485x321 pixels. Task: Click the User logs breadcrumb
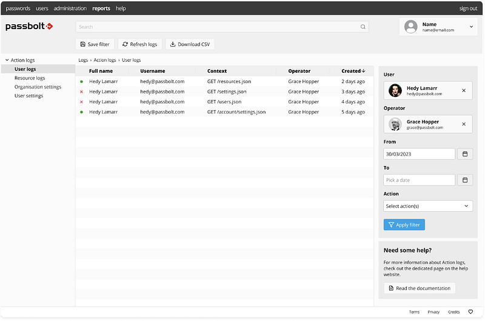click(131, 60)
